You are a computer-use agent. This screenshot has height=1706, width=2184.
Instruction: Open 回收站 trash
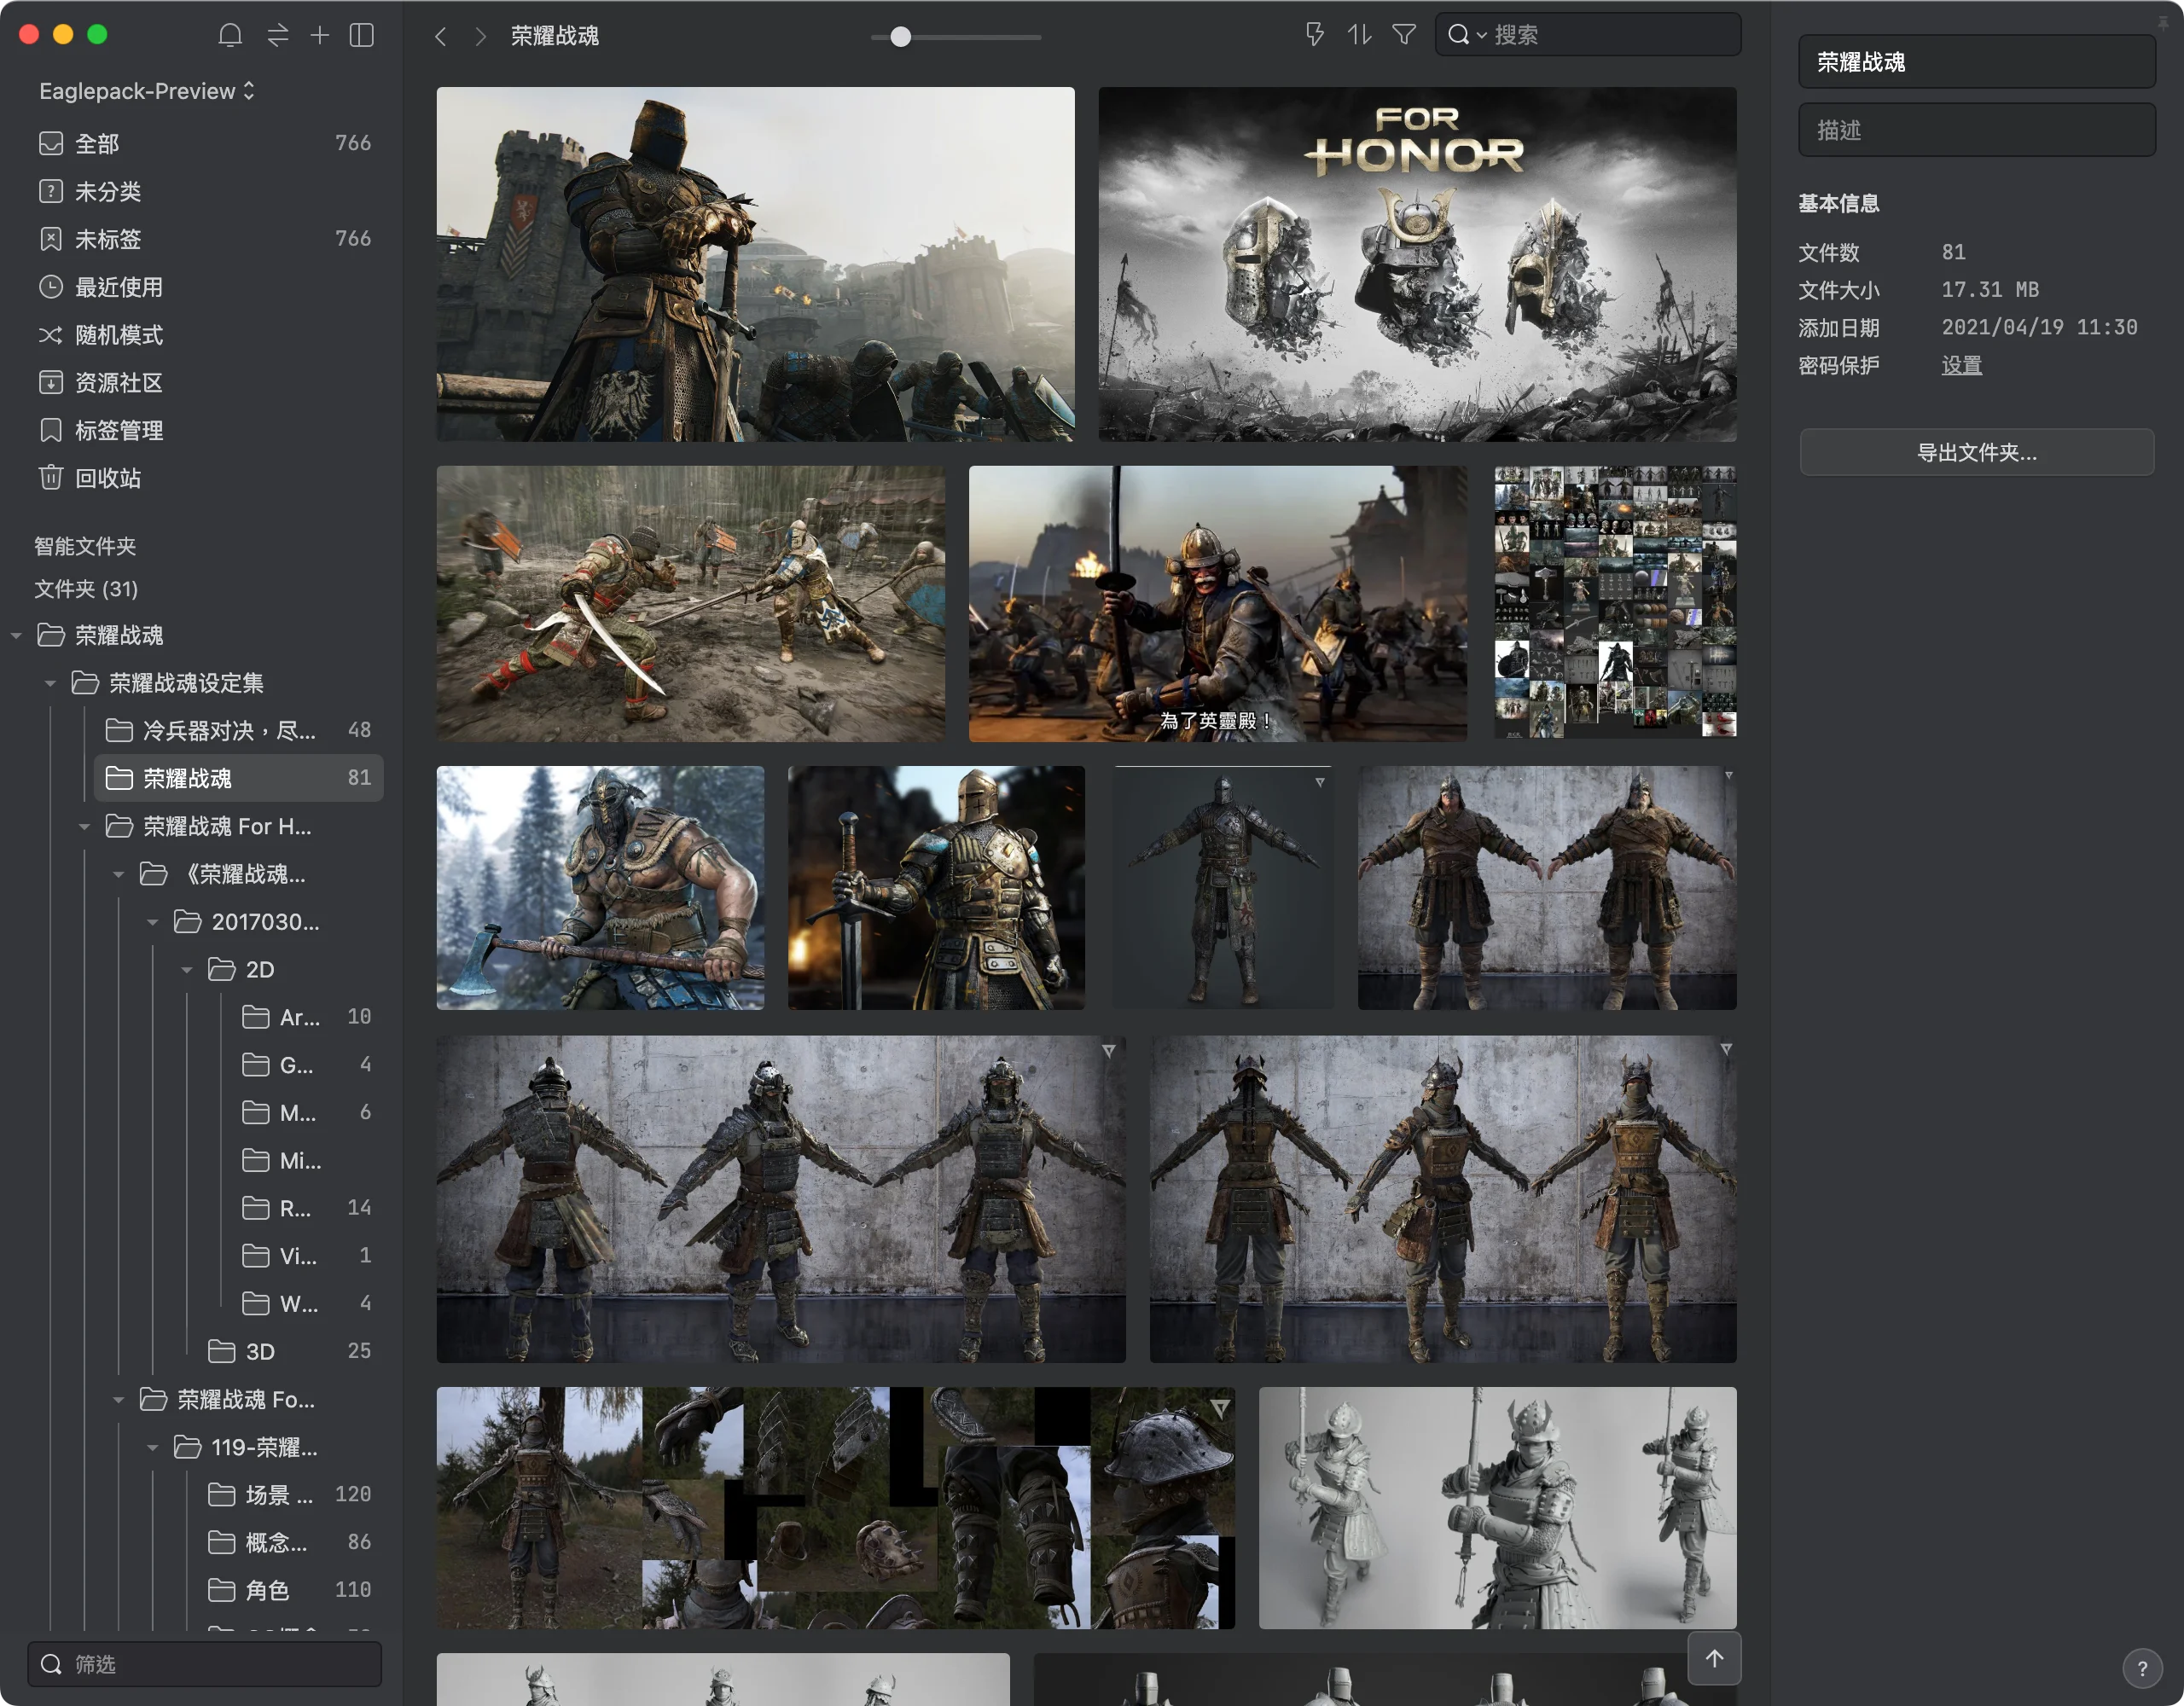tap(204, 478)
